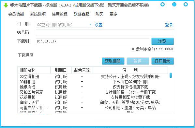Click the 设置 link next to album
Screen dimensions: 195x128
click(98, 25)
